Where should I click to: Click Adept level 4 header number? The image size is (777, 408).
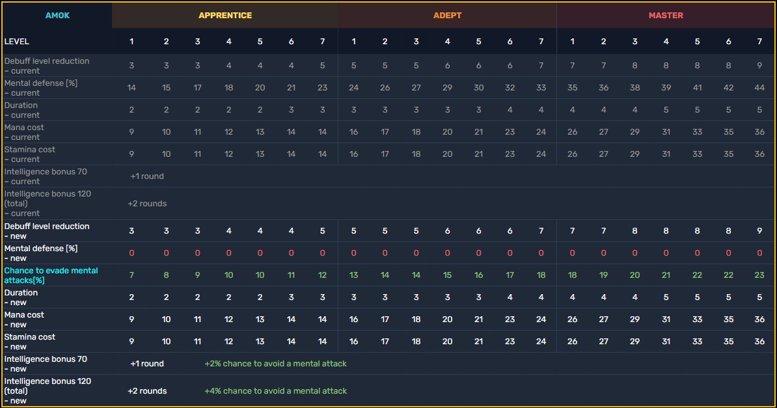[x=447, y=42]
